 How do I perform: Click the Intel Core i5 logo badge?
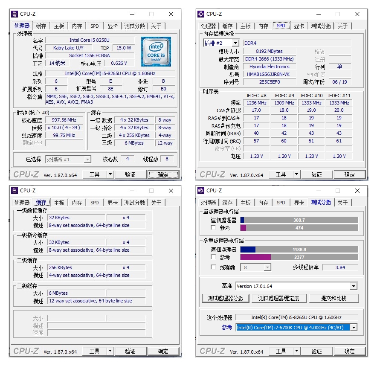[156, 52]
